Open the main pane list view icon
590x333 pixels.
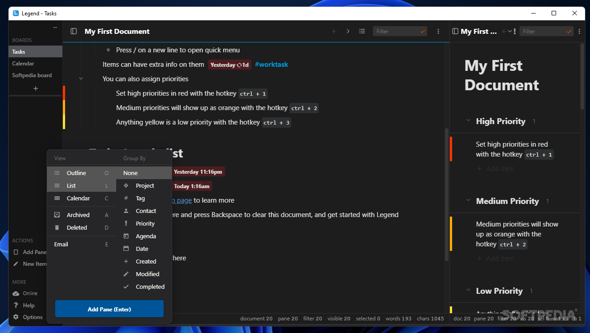[362, 31]
